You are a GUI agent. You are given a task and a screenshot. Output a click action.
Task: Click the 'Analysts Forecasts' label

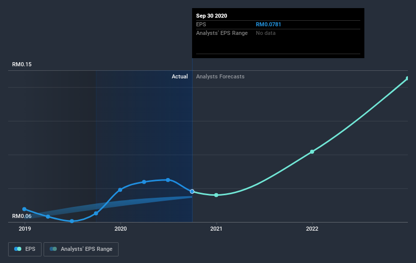click(220, 76)
